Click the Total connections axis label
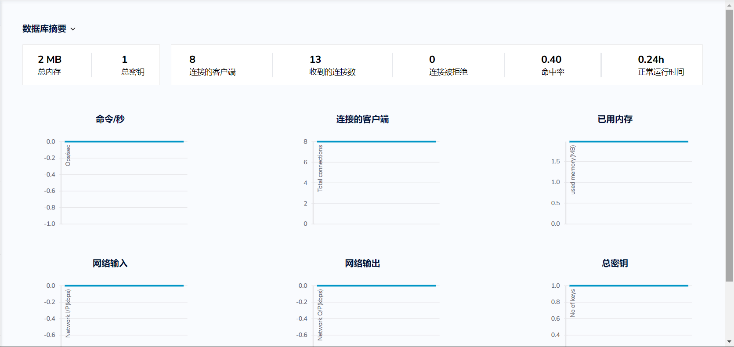The height and width of the screenshot is (347, 734). (x=320, y=168)
